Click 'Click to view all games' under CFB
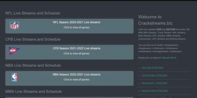 (76, 54)
